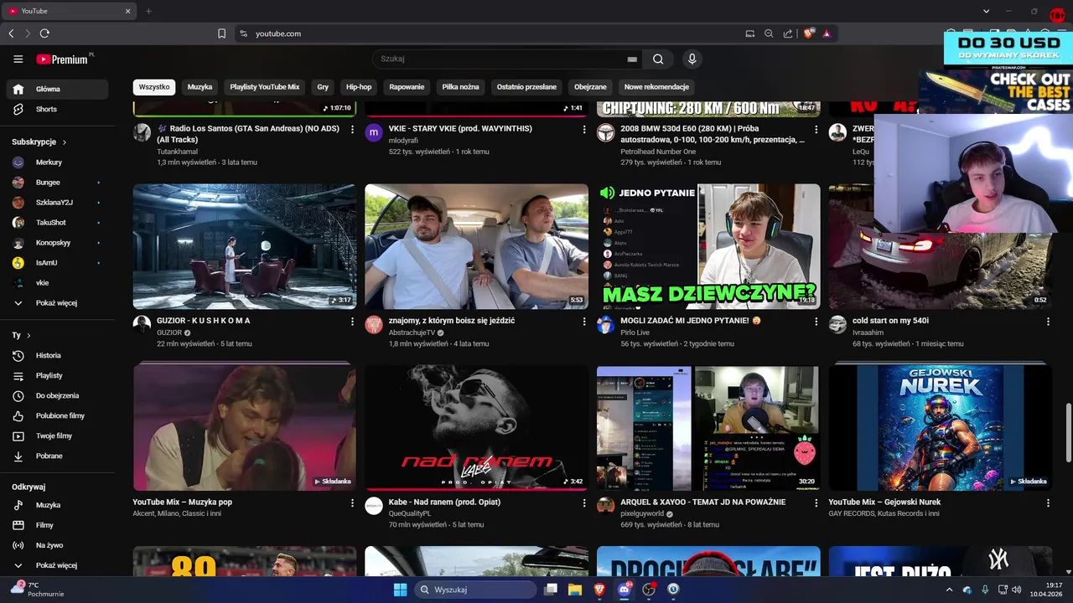Viewport: 1073px width, 603px height.
Task: Select the Hip-hop filter chip
Action: tap(359, 87)
